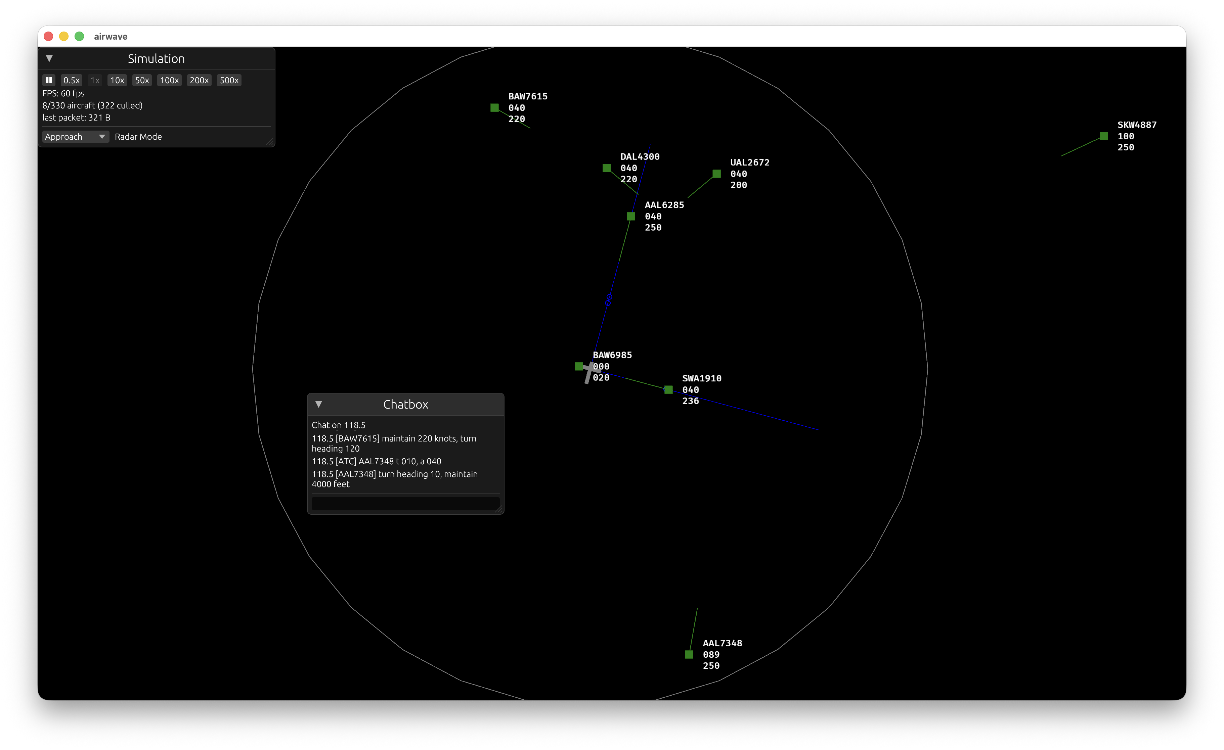Collapse the Chatbox panel
1224x750 pixels.
(318, 404)
